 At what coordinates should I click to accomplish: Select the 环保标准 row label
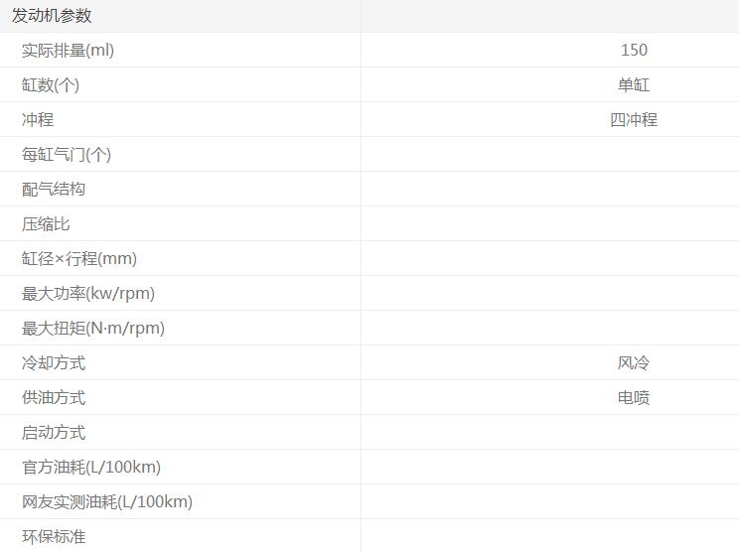[x=54, y=537]
